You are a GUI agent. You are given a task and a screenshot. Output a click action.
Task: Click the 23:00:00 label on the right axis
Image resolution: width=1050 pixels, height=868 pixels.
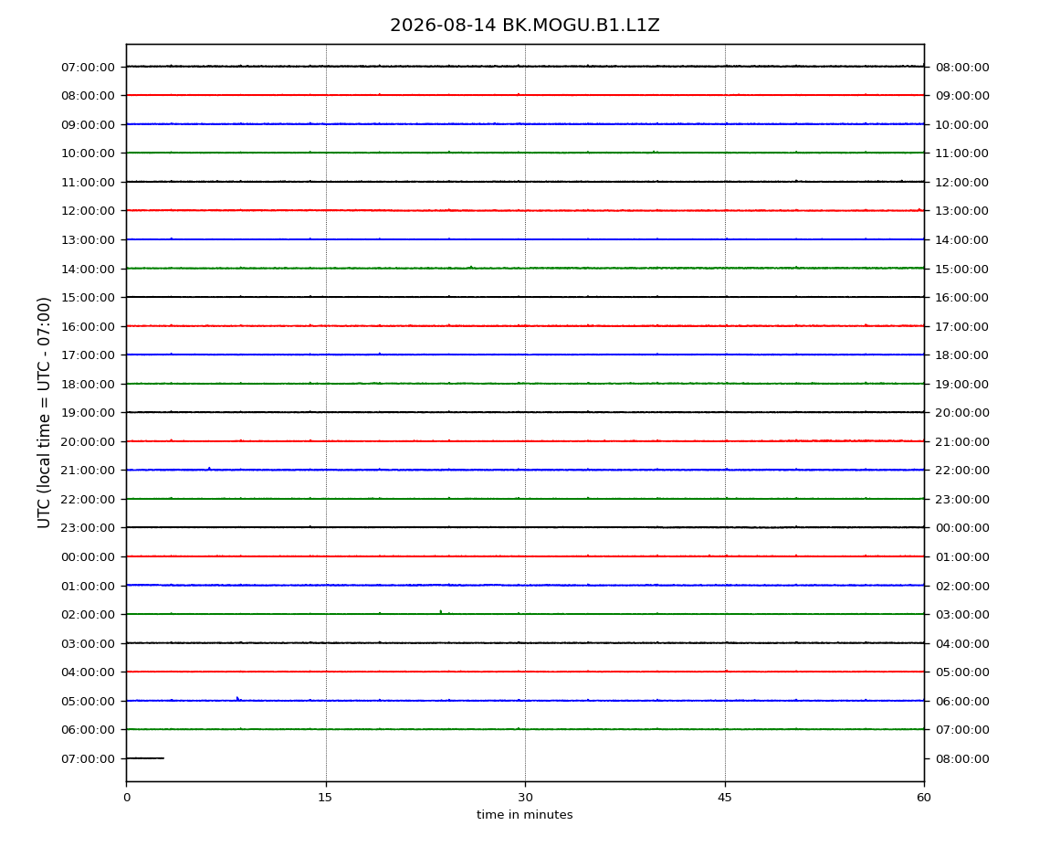[x=962, y=500]
